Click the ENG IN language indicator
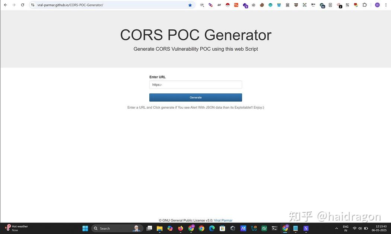 [345, 228]
